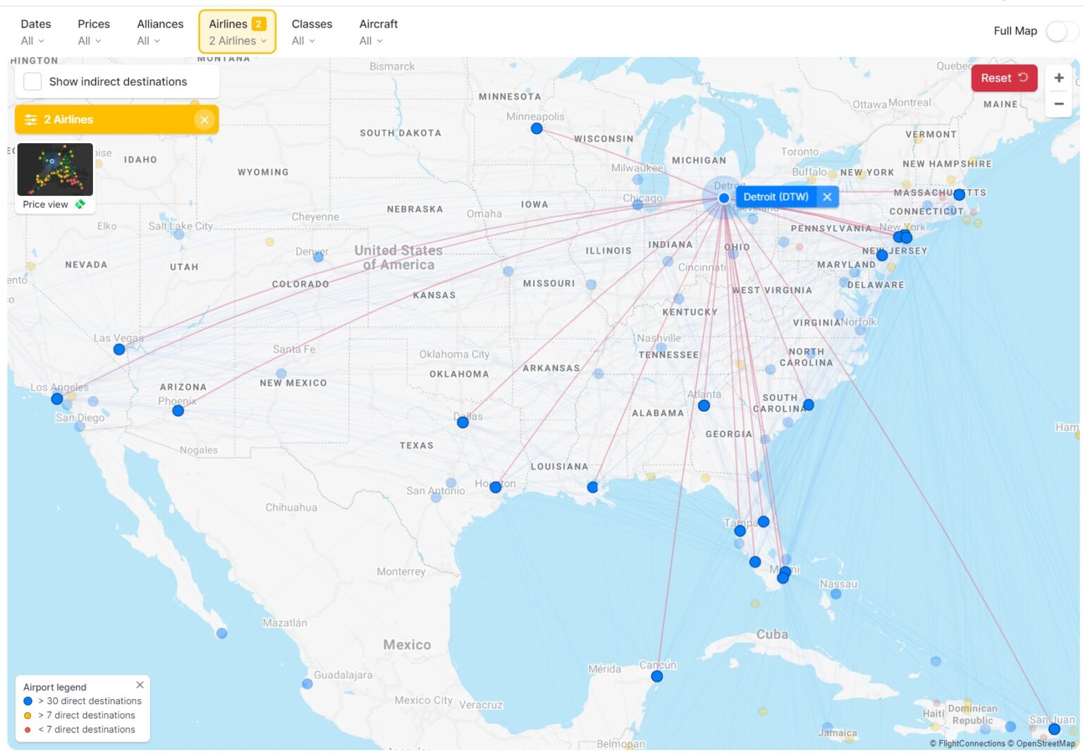Select the Minneapolis airport marker

[536, 128]
